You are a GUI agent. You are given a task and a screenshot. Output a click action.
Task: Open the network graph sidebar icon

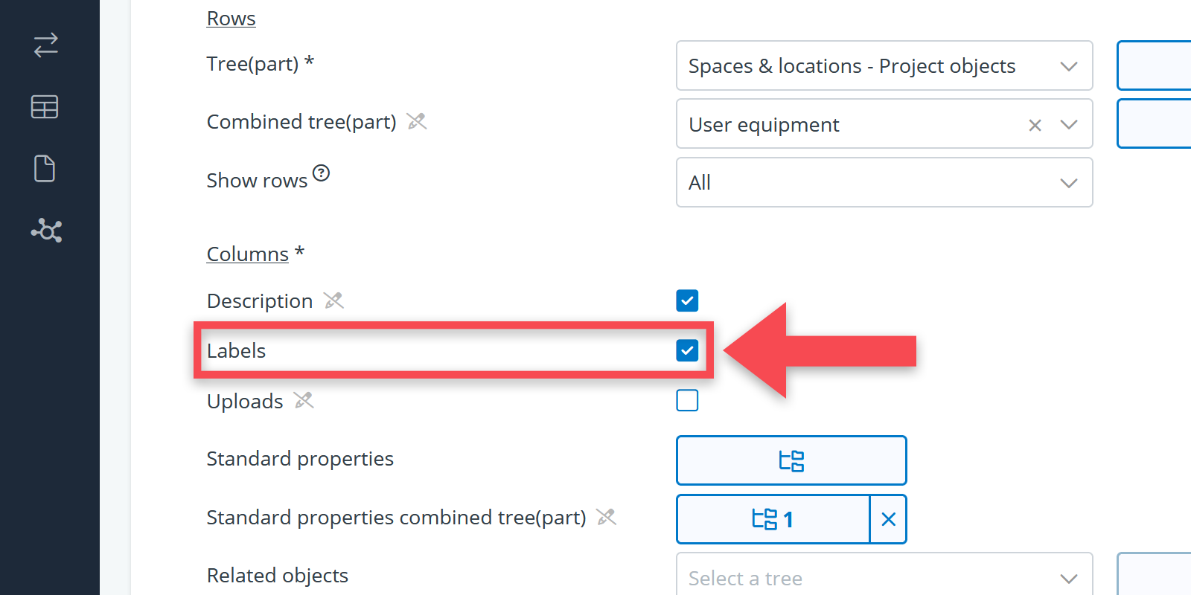point(46,231)
